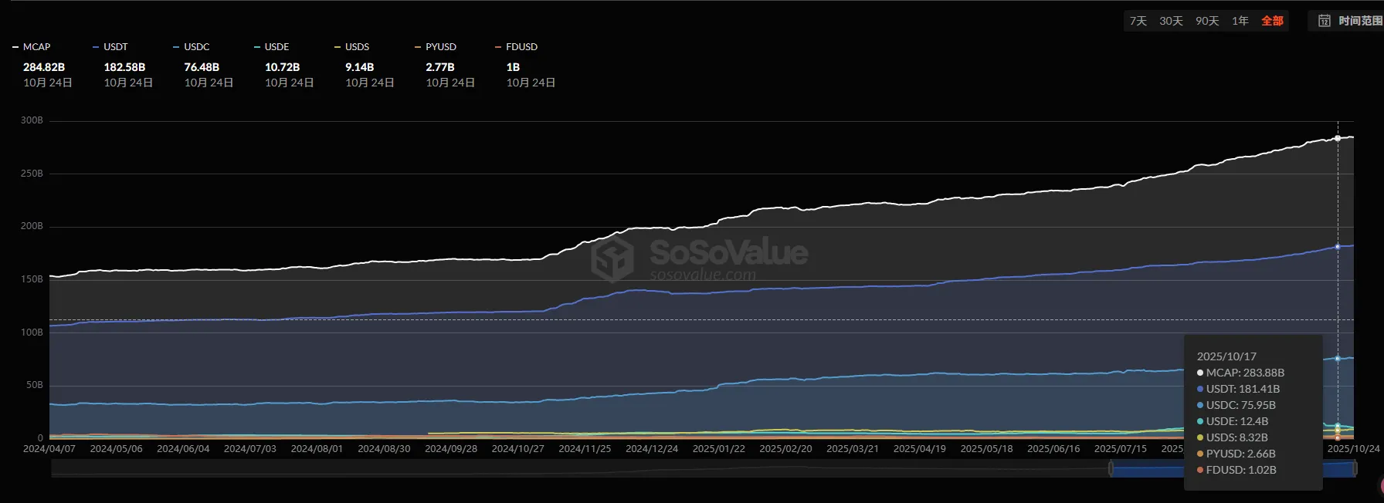Screen dimensions: 1384x503
Task: Select the 30天 time range tab
Action: click(x=1171, y=21)
